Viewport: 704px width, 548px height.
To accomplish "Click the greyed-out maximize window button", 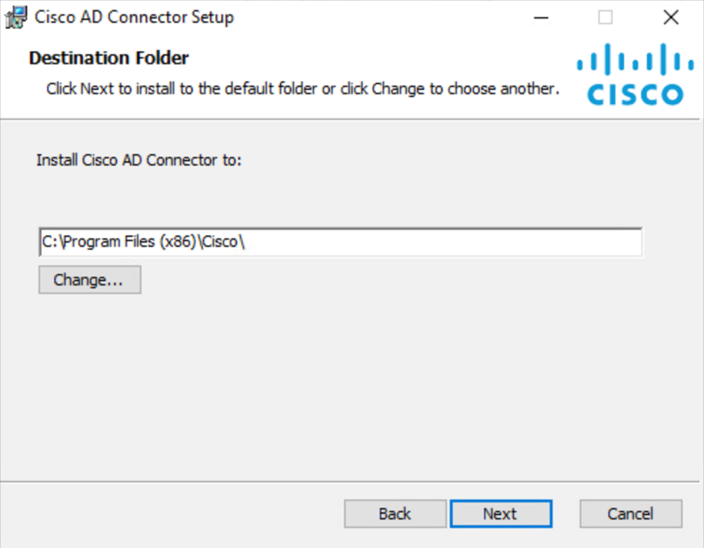I will click(x=605, y=17).
